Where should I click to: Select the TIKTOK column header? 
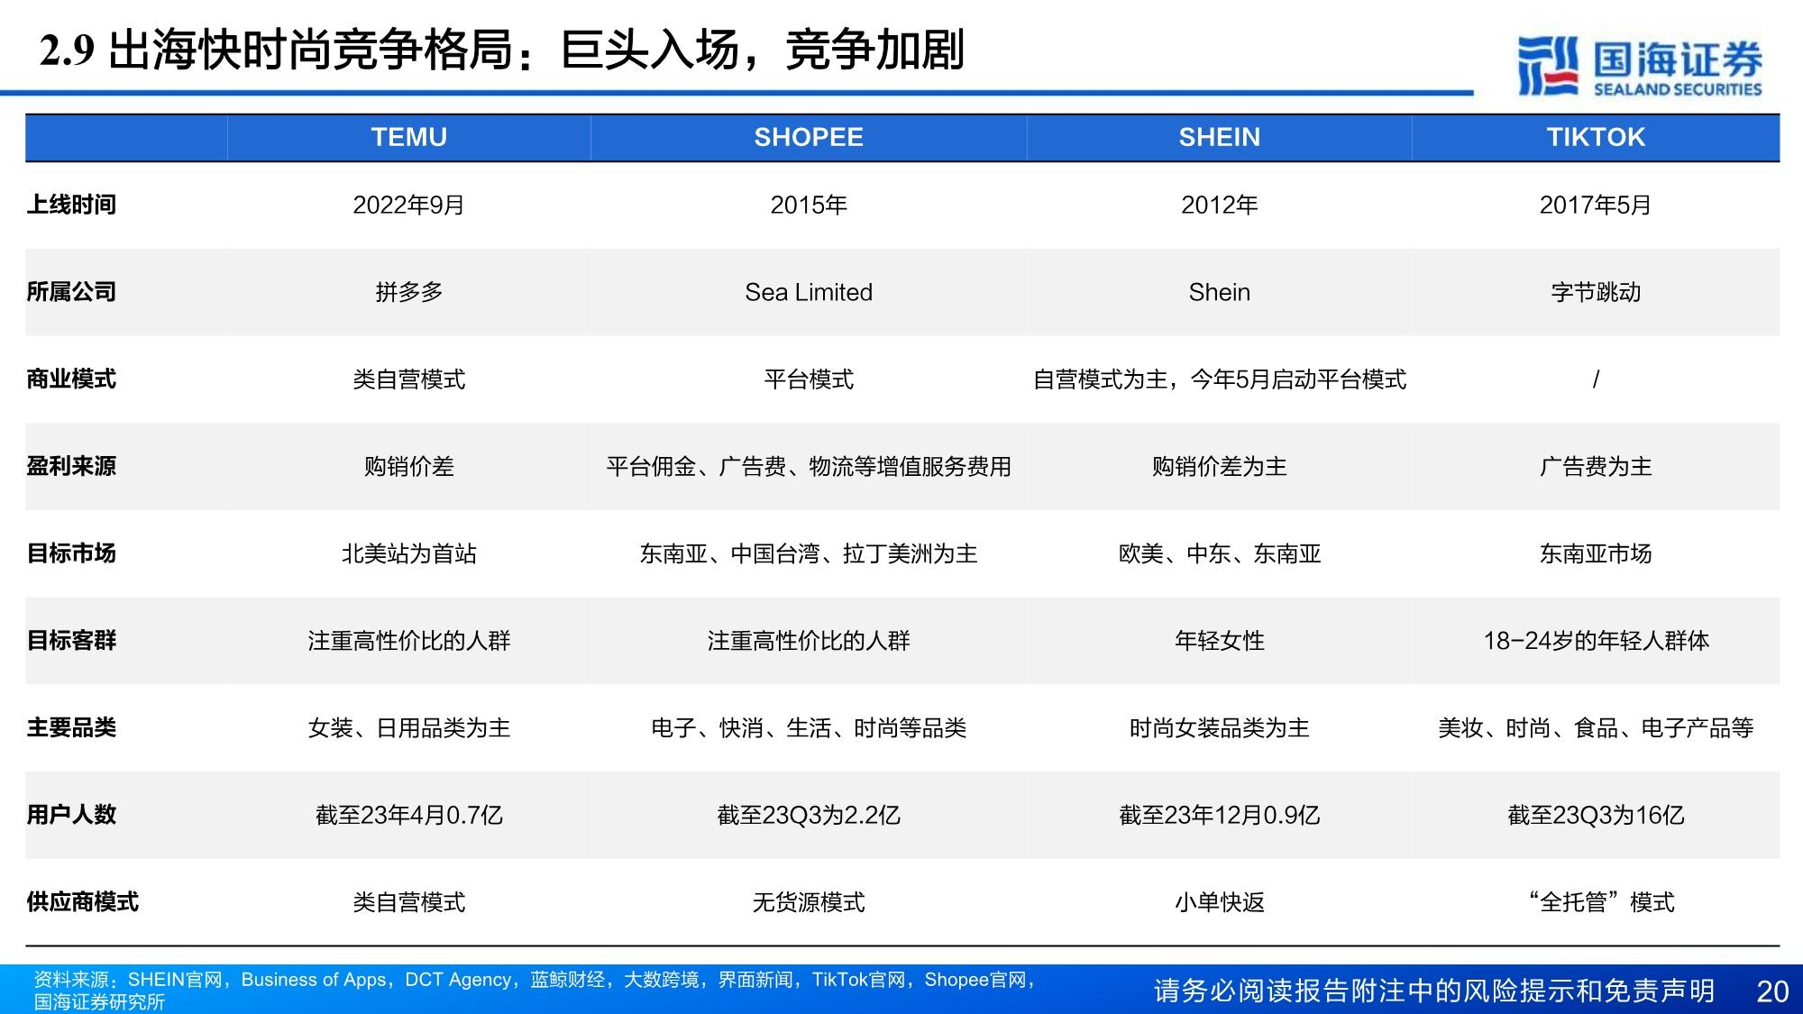[1596, 137]
